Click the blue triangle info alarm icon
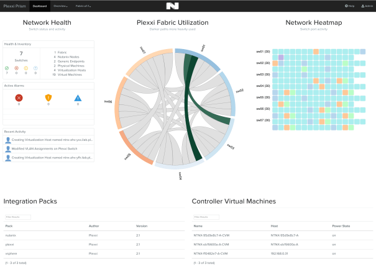The height and width of the screenshot is (267, 376). pos(78,97)
